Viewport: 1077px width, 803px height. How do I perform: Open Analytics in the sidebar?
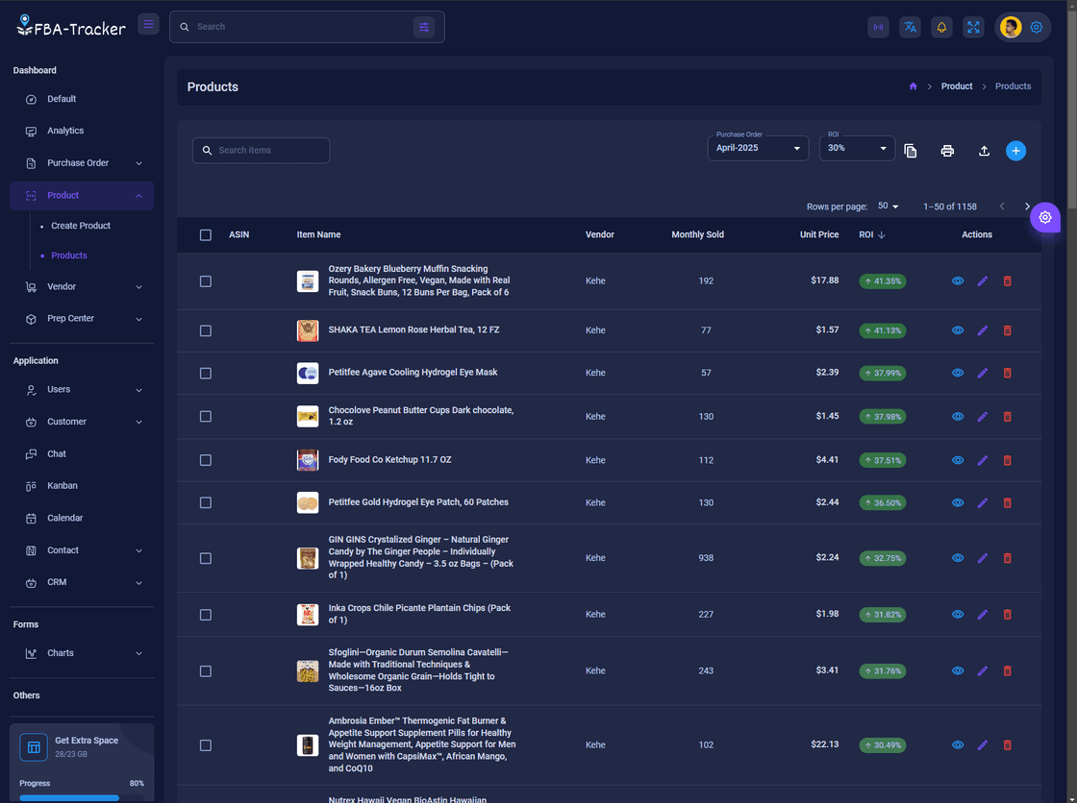pos(82,131)
